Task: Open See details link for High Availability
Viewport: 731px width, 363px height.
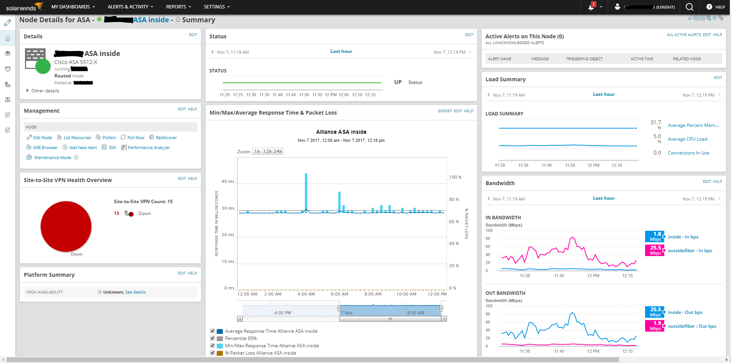Action: click(x=135, y=292)
